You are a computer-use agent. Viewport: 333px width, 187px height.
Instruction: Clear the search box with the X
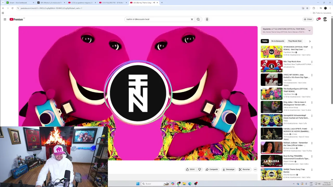[192, 19]
